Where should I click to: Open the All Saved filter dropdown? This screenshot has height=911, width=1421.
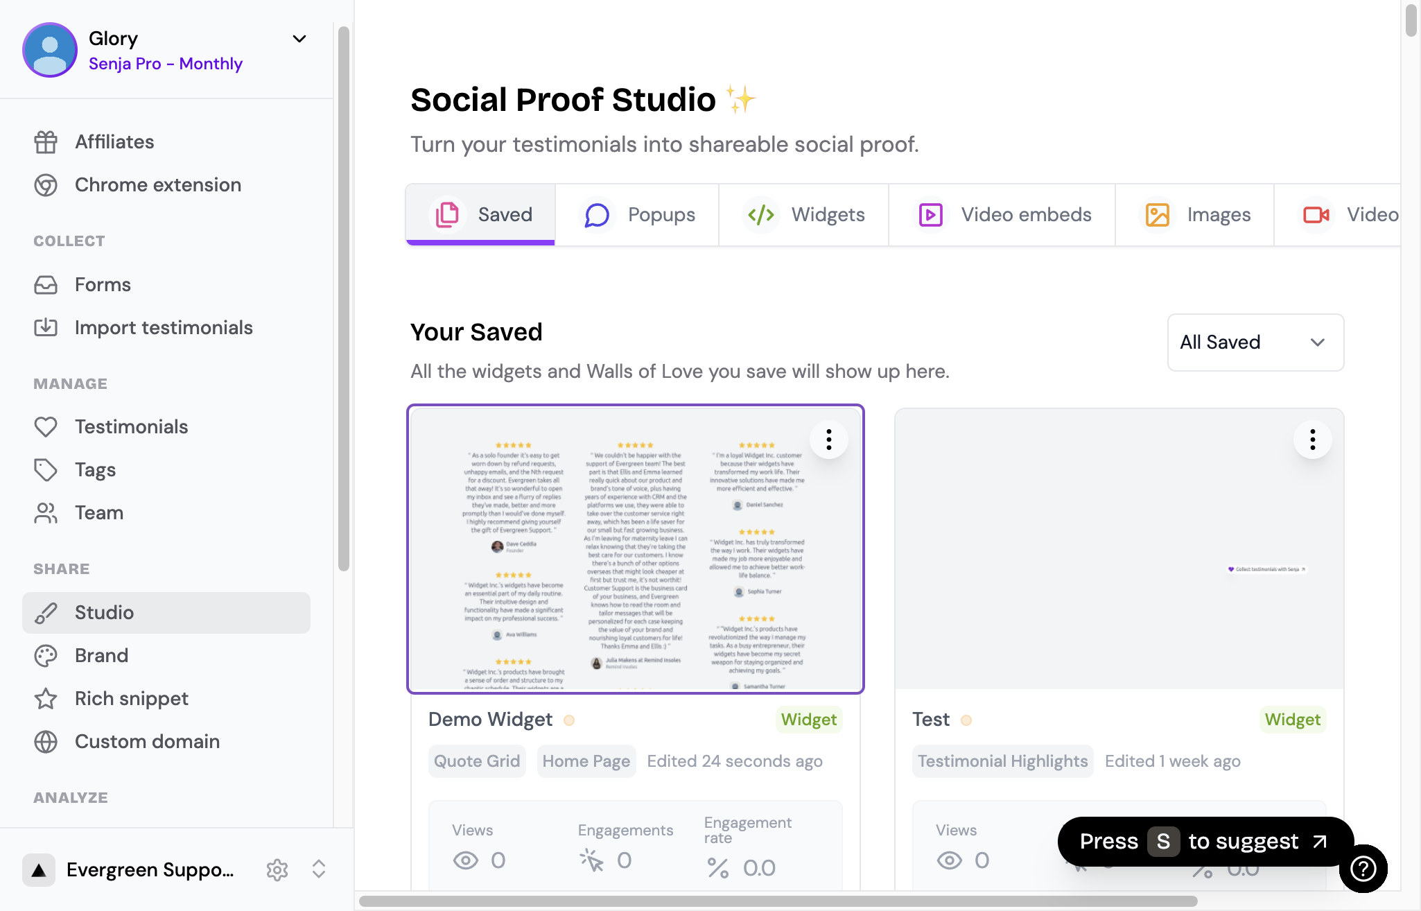(1255, 342)
